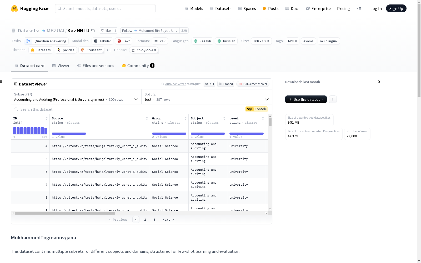Go to Models in the navigation
Image resolution: width=421 pixels, height=263 pixels.
tap(194, 8)
